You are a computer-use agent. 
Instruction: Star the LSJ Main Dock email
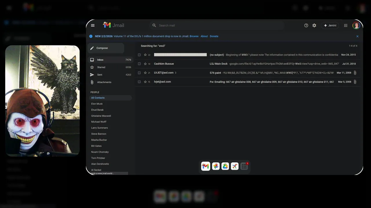(x=145, y=64)
